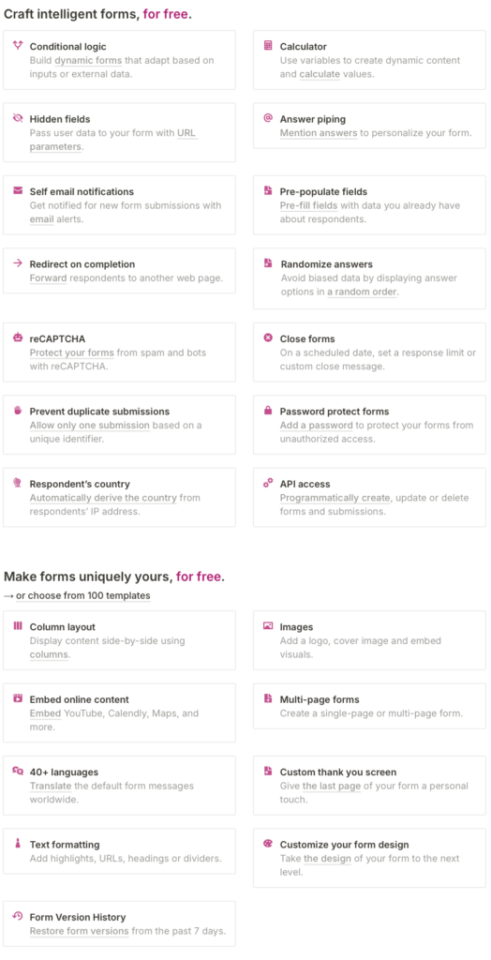Select the Redirect on completion card
Screen dimensions: 491x960
pyautogui.click(x=119, y=271)
